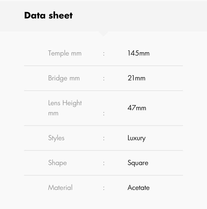Click the Square shape value

pos(138,163)
